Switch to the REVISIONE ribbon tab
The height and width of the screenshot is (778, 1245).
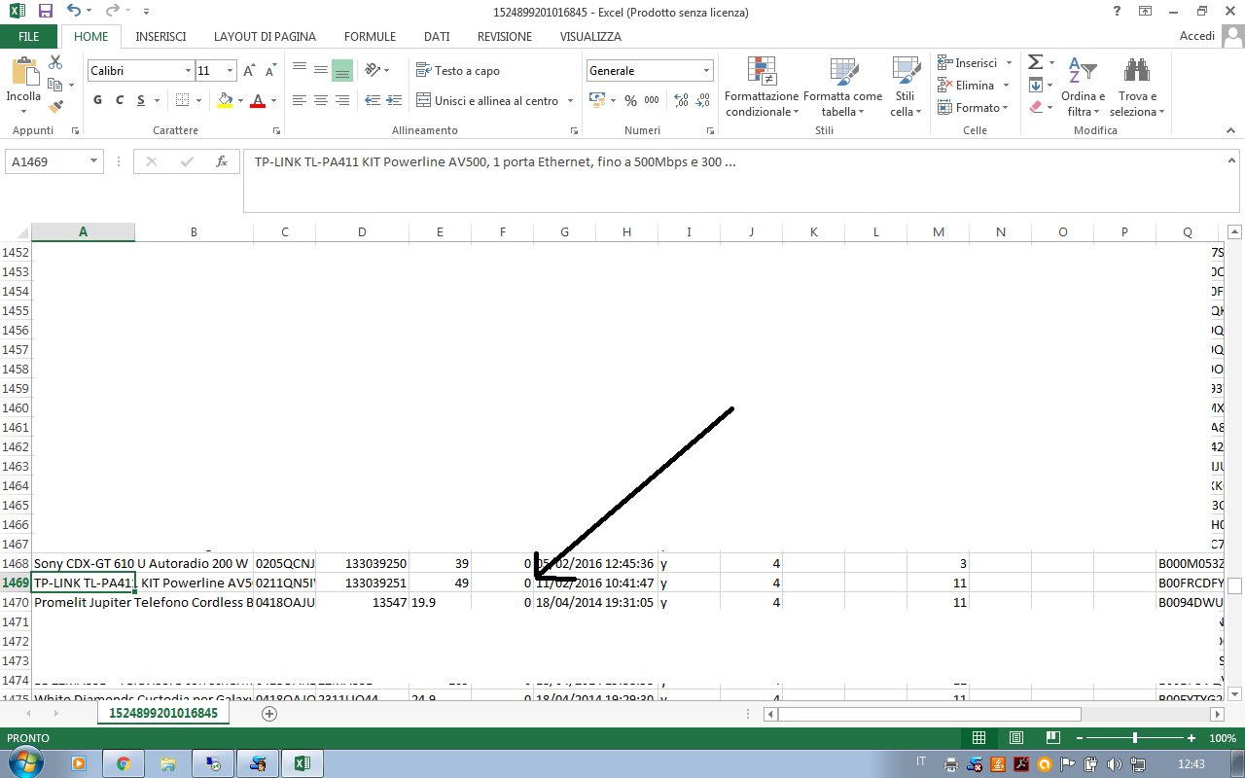[505, 37]
